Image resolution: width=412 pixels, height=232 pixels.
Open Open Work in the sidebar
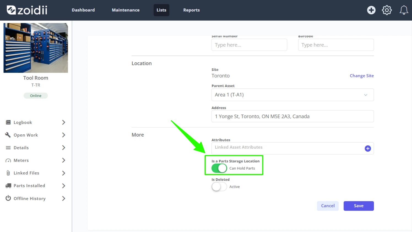[26, 135]
